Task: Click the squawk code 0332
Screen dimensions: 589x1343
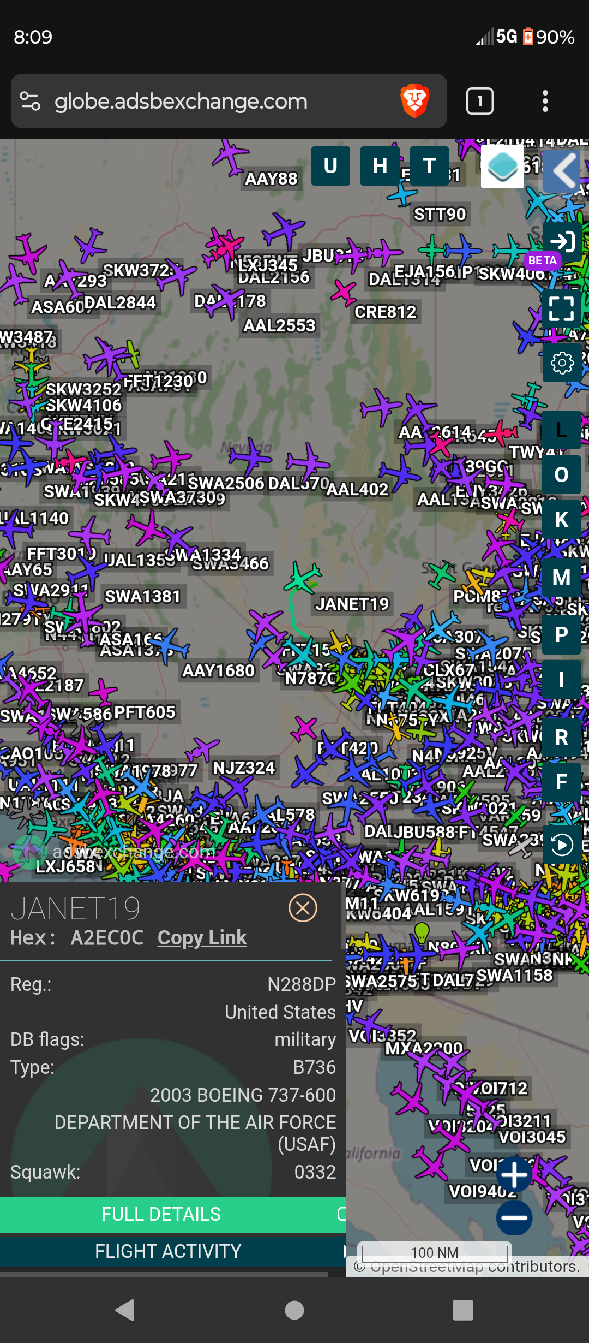Action: (315, 1172)
